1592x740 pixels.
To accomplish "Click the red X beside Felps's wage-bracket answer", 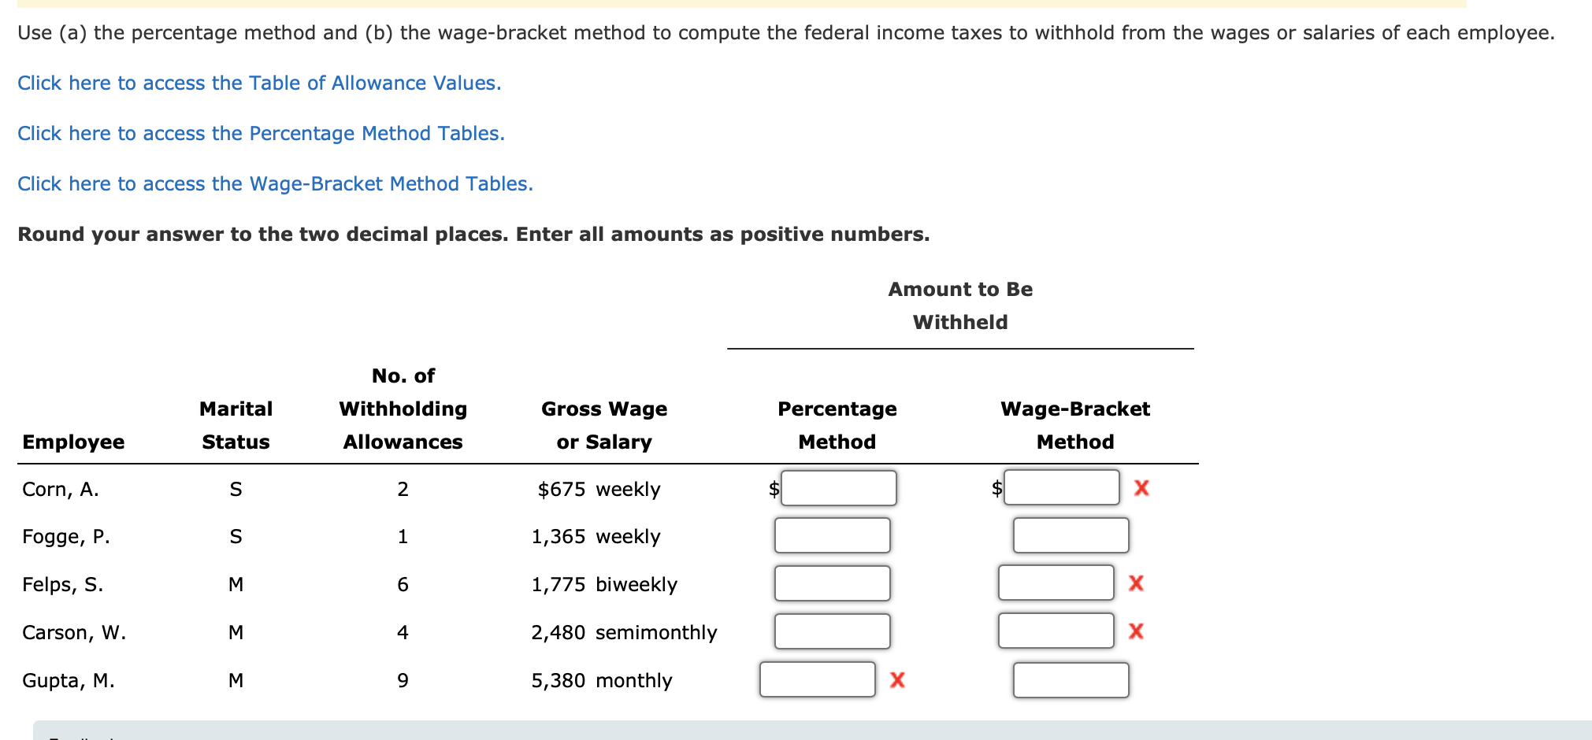I will click(x=1135, y=583).
